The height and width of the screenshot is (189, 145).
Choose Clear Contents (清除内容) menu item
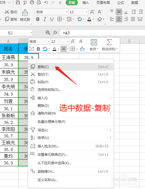click(x=71, y=113)
